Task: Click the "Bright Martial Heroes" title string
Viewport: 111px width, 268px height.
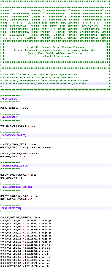Action: click(37, 147)
